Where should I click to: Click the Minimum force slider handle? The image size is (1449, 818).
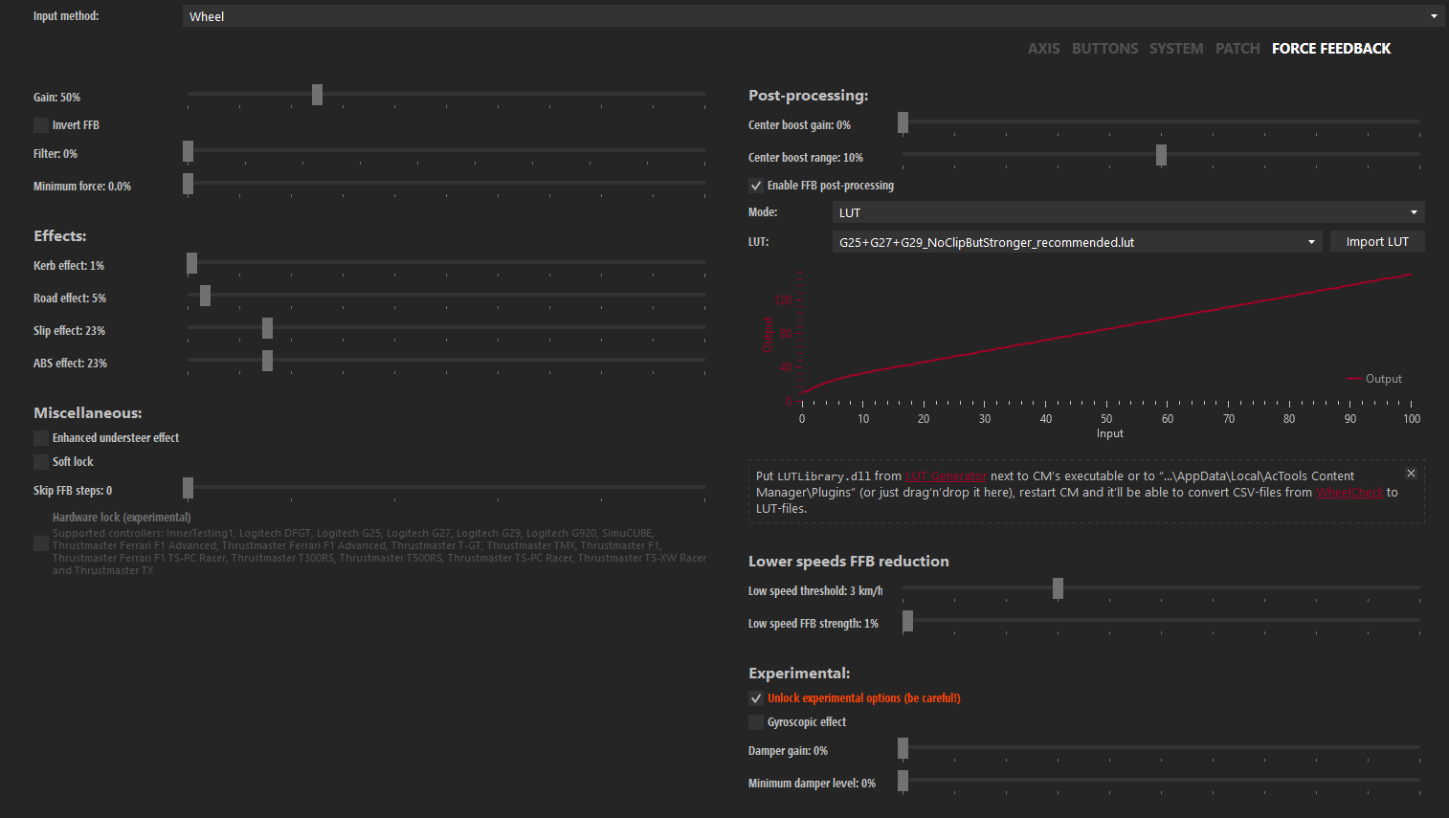(x=188, y=184)
